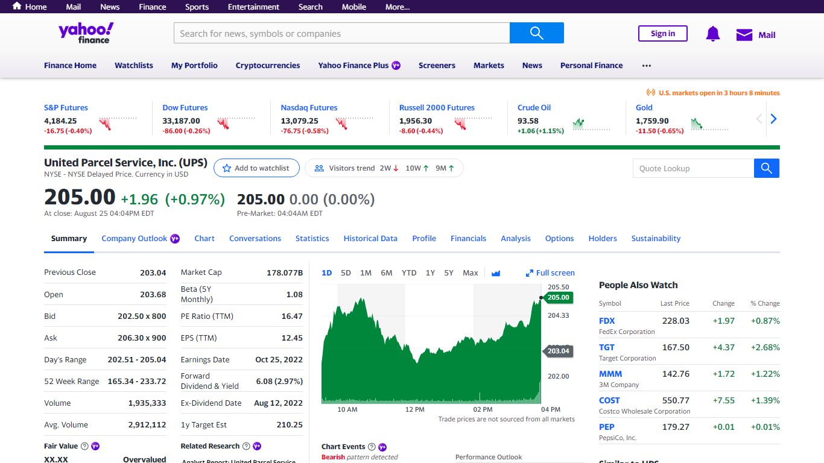Click the star in Add to watchlist
824x463 pixels.
[227, 168]
